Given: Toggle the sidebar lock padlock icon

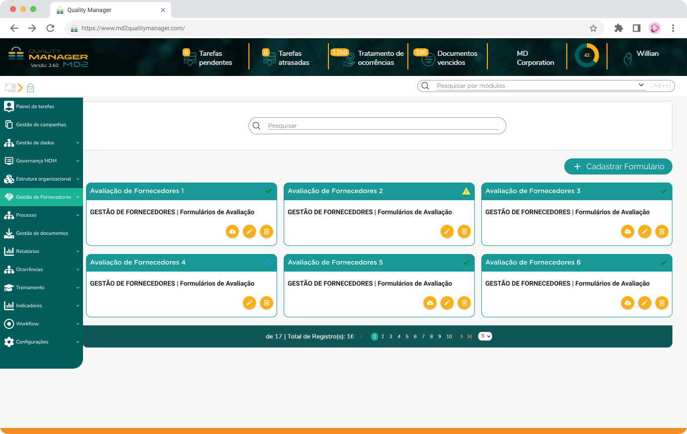Looking at the screenshot, I should click(30, 88).
